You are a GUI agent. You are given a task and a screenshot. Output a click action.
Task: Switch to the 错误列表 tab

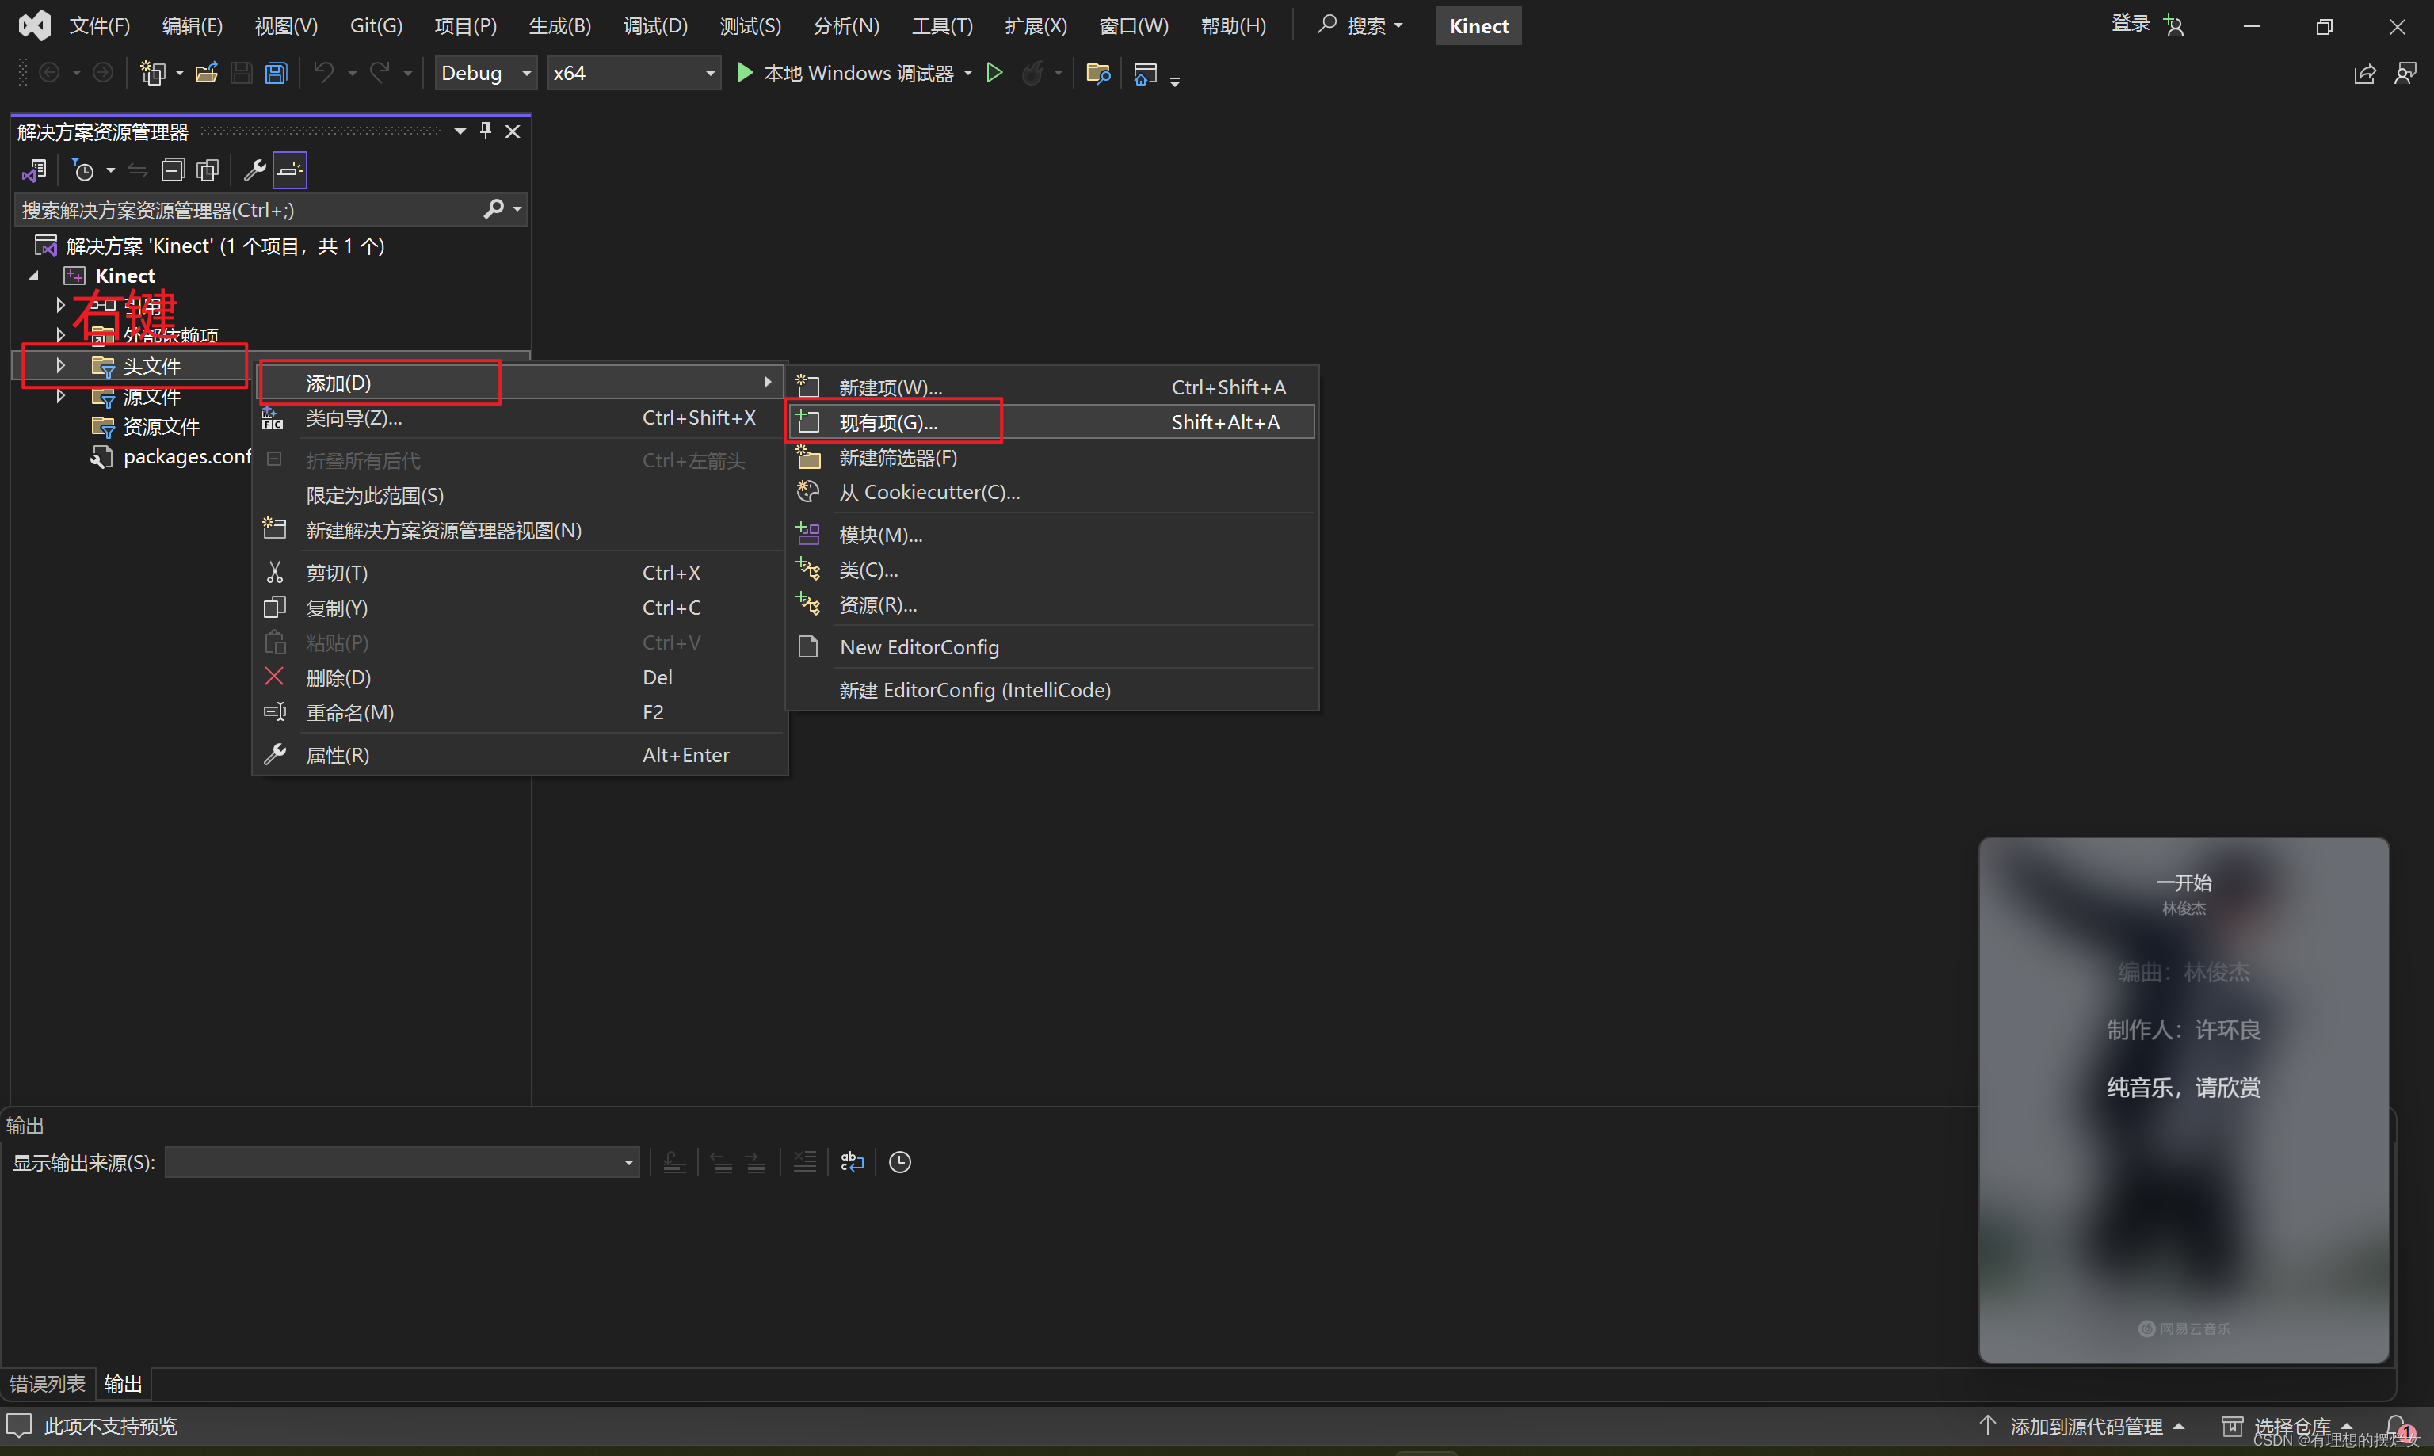coord(47,1383)
